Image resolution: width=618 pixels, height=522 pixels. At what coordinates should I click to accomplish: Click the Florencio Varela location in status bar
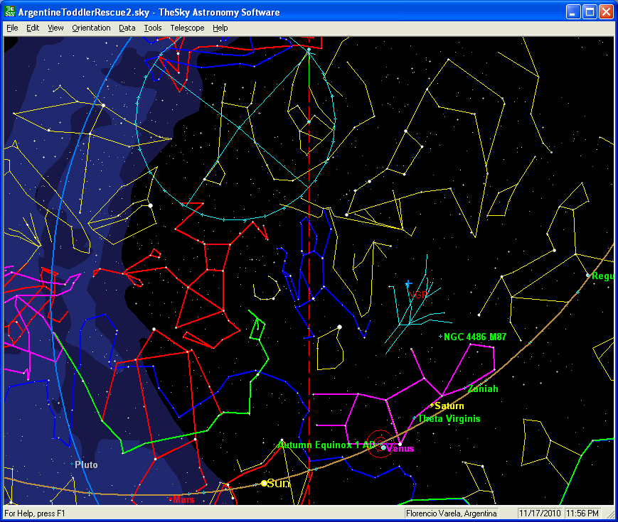click(x=452, y=513)
